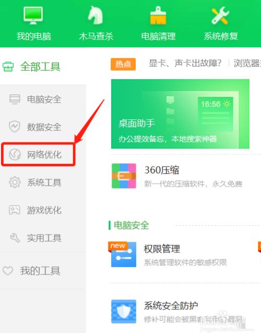
Task: Click the 系统工具 gear icon
Action: click(15, 182)
